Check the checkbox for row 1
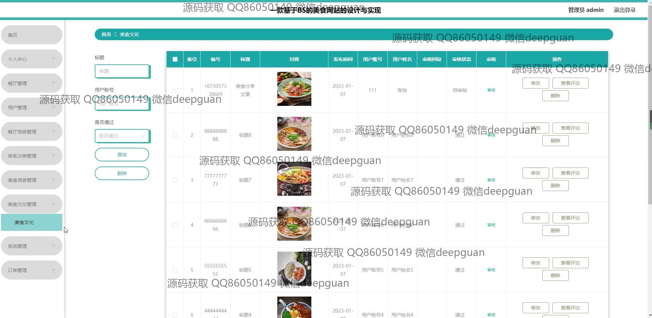This screenshot has width=652, height=318. (175, 90)
